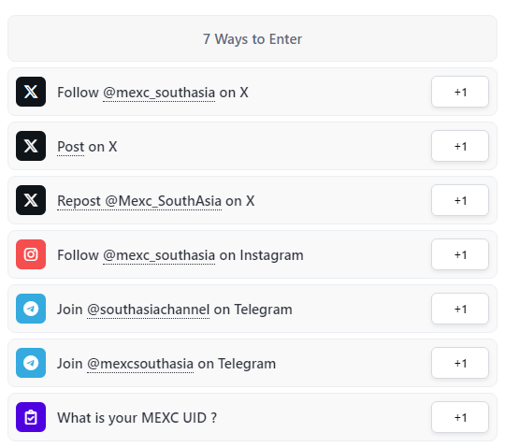The height and width of the screenshot is (447, 505).
Task: Click X icon beside Repost @Mexc_SouthAsia
Action: point(31,200)
